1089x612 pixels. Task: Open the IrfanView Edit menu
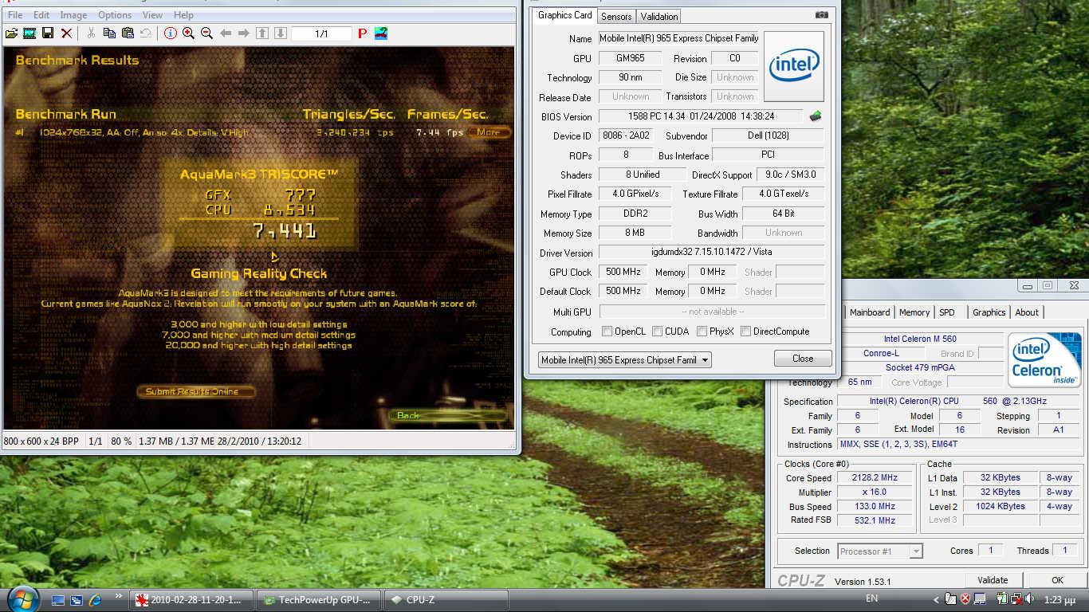click(x=41, y=15)
